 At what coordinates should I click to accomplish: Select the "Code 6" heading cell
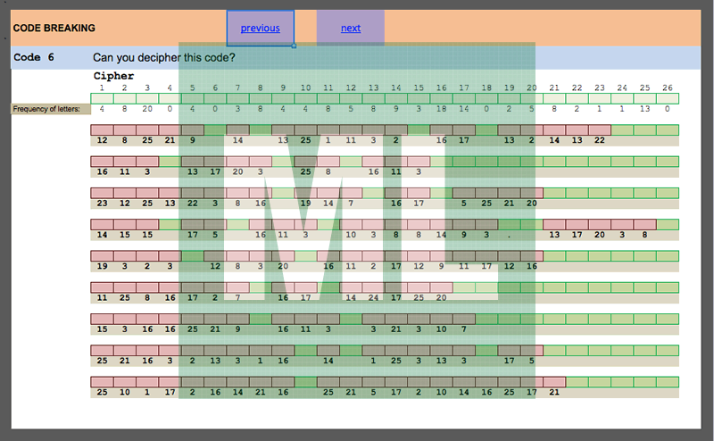34,58
